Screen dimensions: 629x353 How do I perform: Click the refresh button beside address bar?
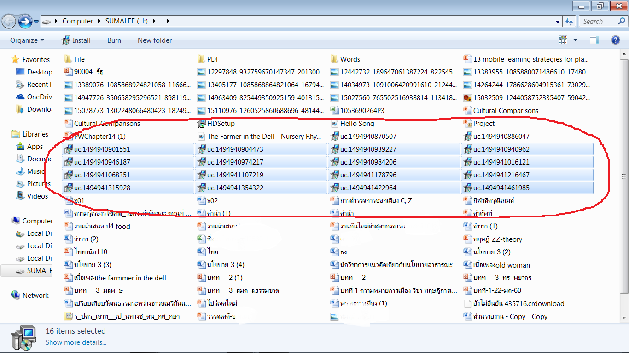coord(569,21)
